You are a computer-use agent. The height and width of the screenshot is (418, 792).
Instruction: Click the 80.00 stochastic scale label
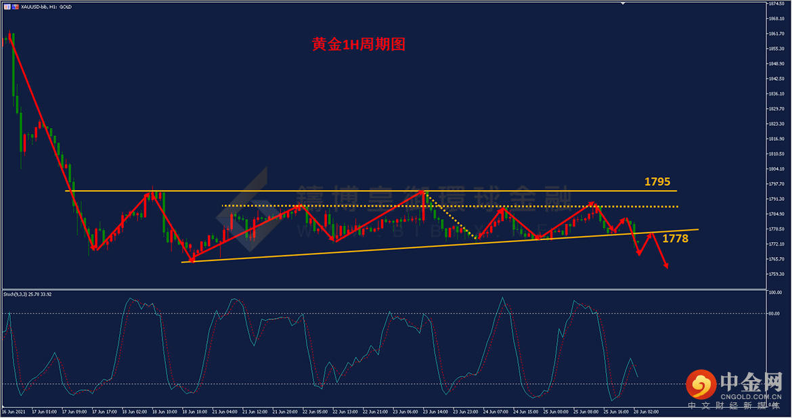pyautogui.click(x=775, y=314)
